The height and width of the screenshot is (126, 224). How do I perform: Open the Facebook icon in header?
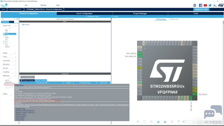200,5
